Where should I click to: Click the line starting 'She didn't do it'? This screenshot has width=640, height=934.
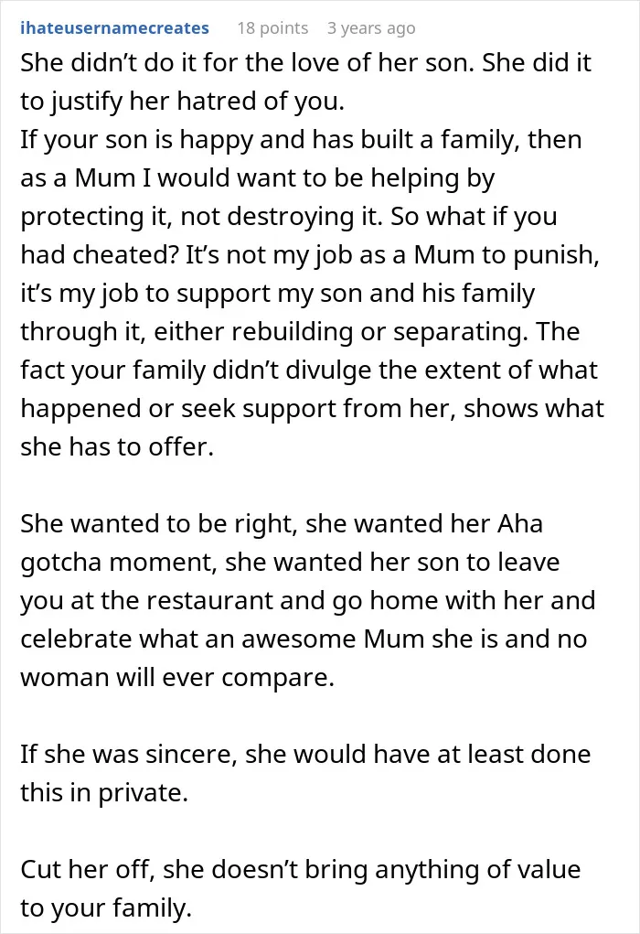point(305,62)
